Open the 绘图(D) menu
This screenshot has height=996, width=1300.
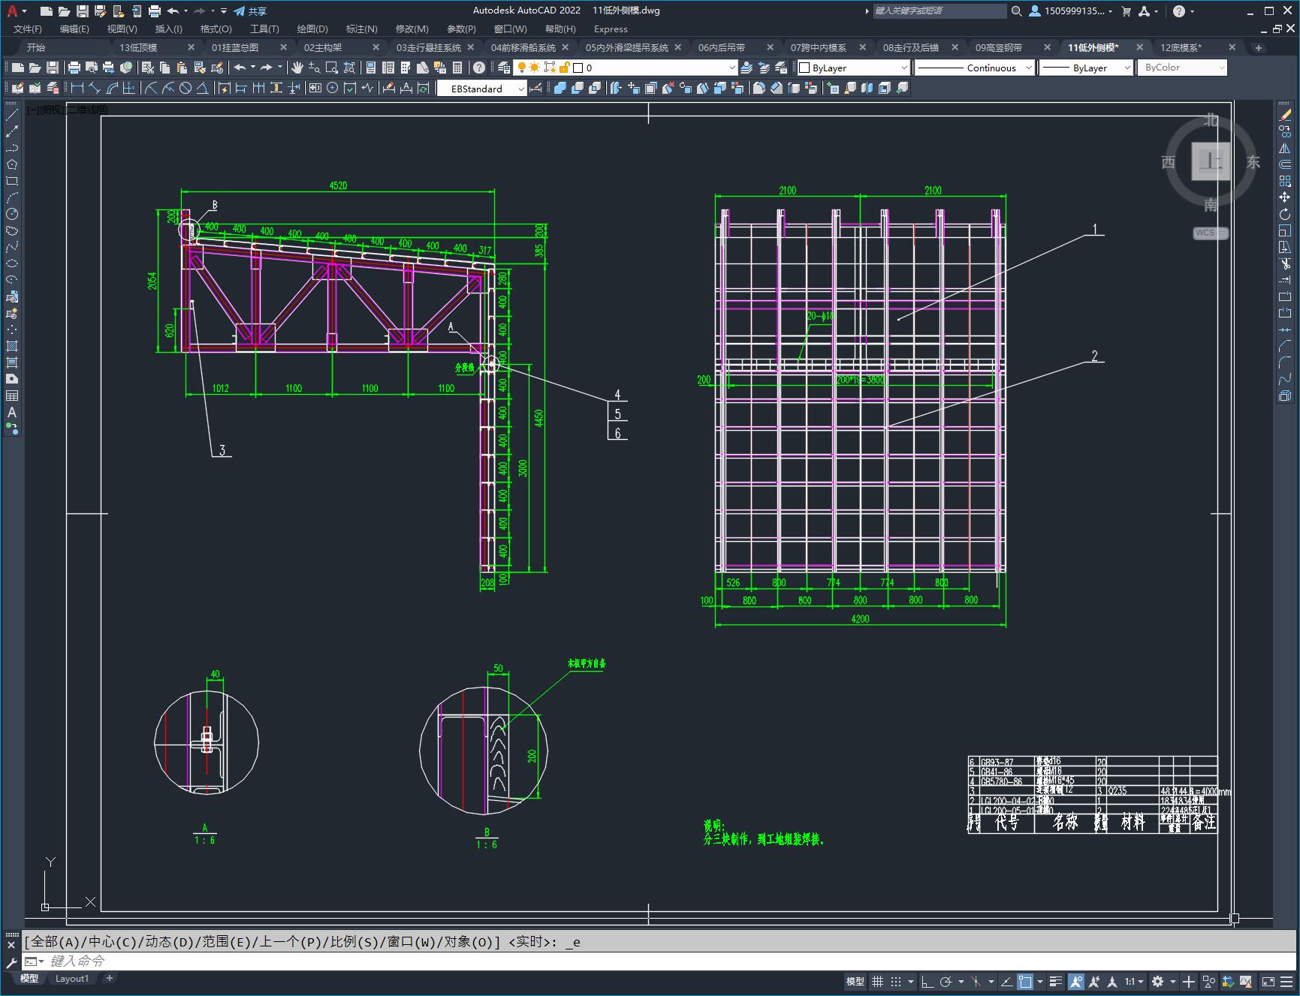point(312,29)
